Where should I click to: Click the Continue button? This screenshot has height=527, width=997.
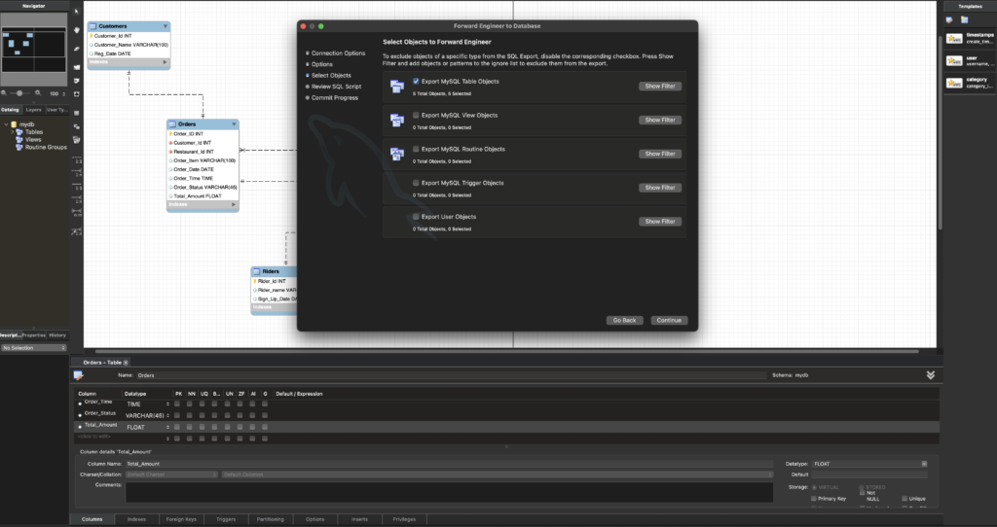pyautogui.click(x=669, y=320)
